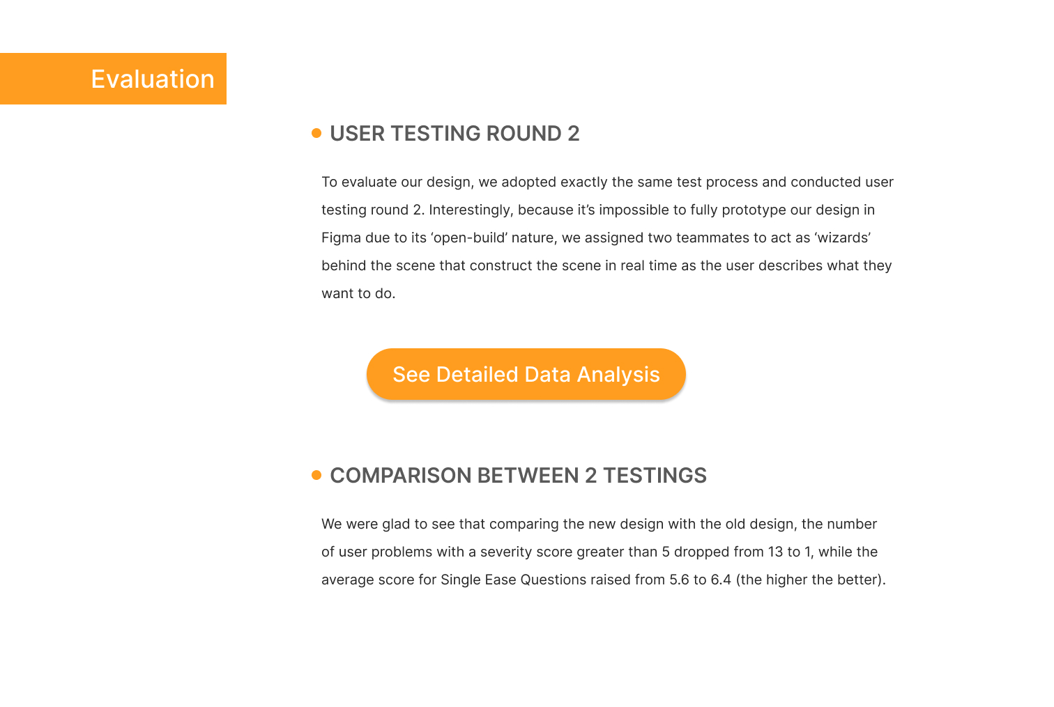1054x707 pixels.
Task: Click the word "Interestingly" in the first paragraph
Action: pos(470,210)
